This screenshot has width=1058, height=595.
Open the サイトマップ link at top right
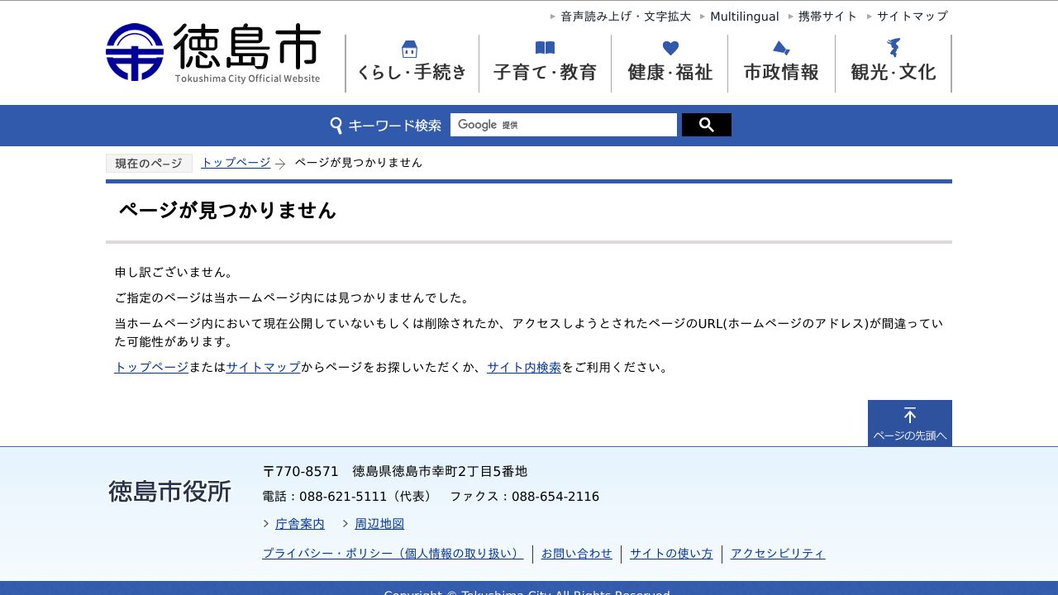[x=912, y=16]
